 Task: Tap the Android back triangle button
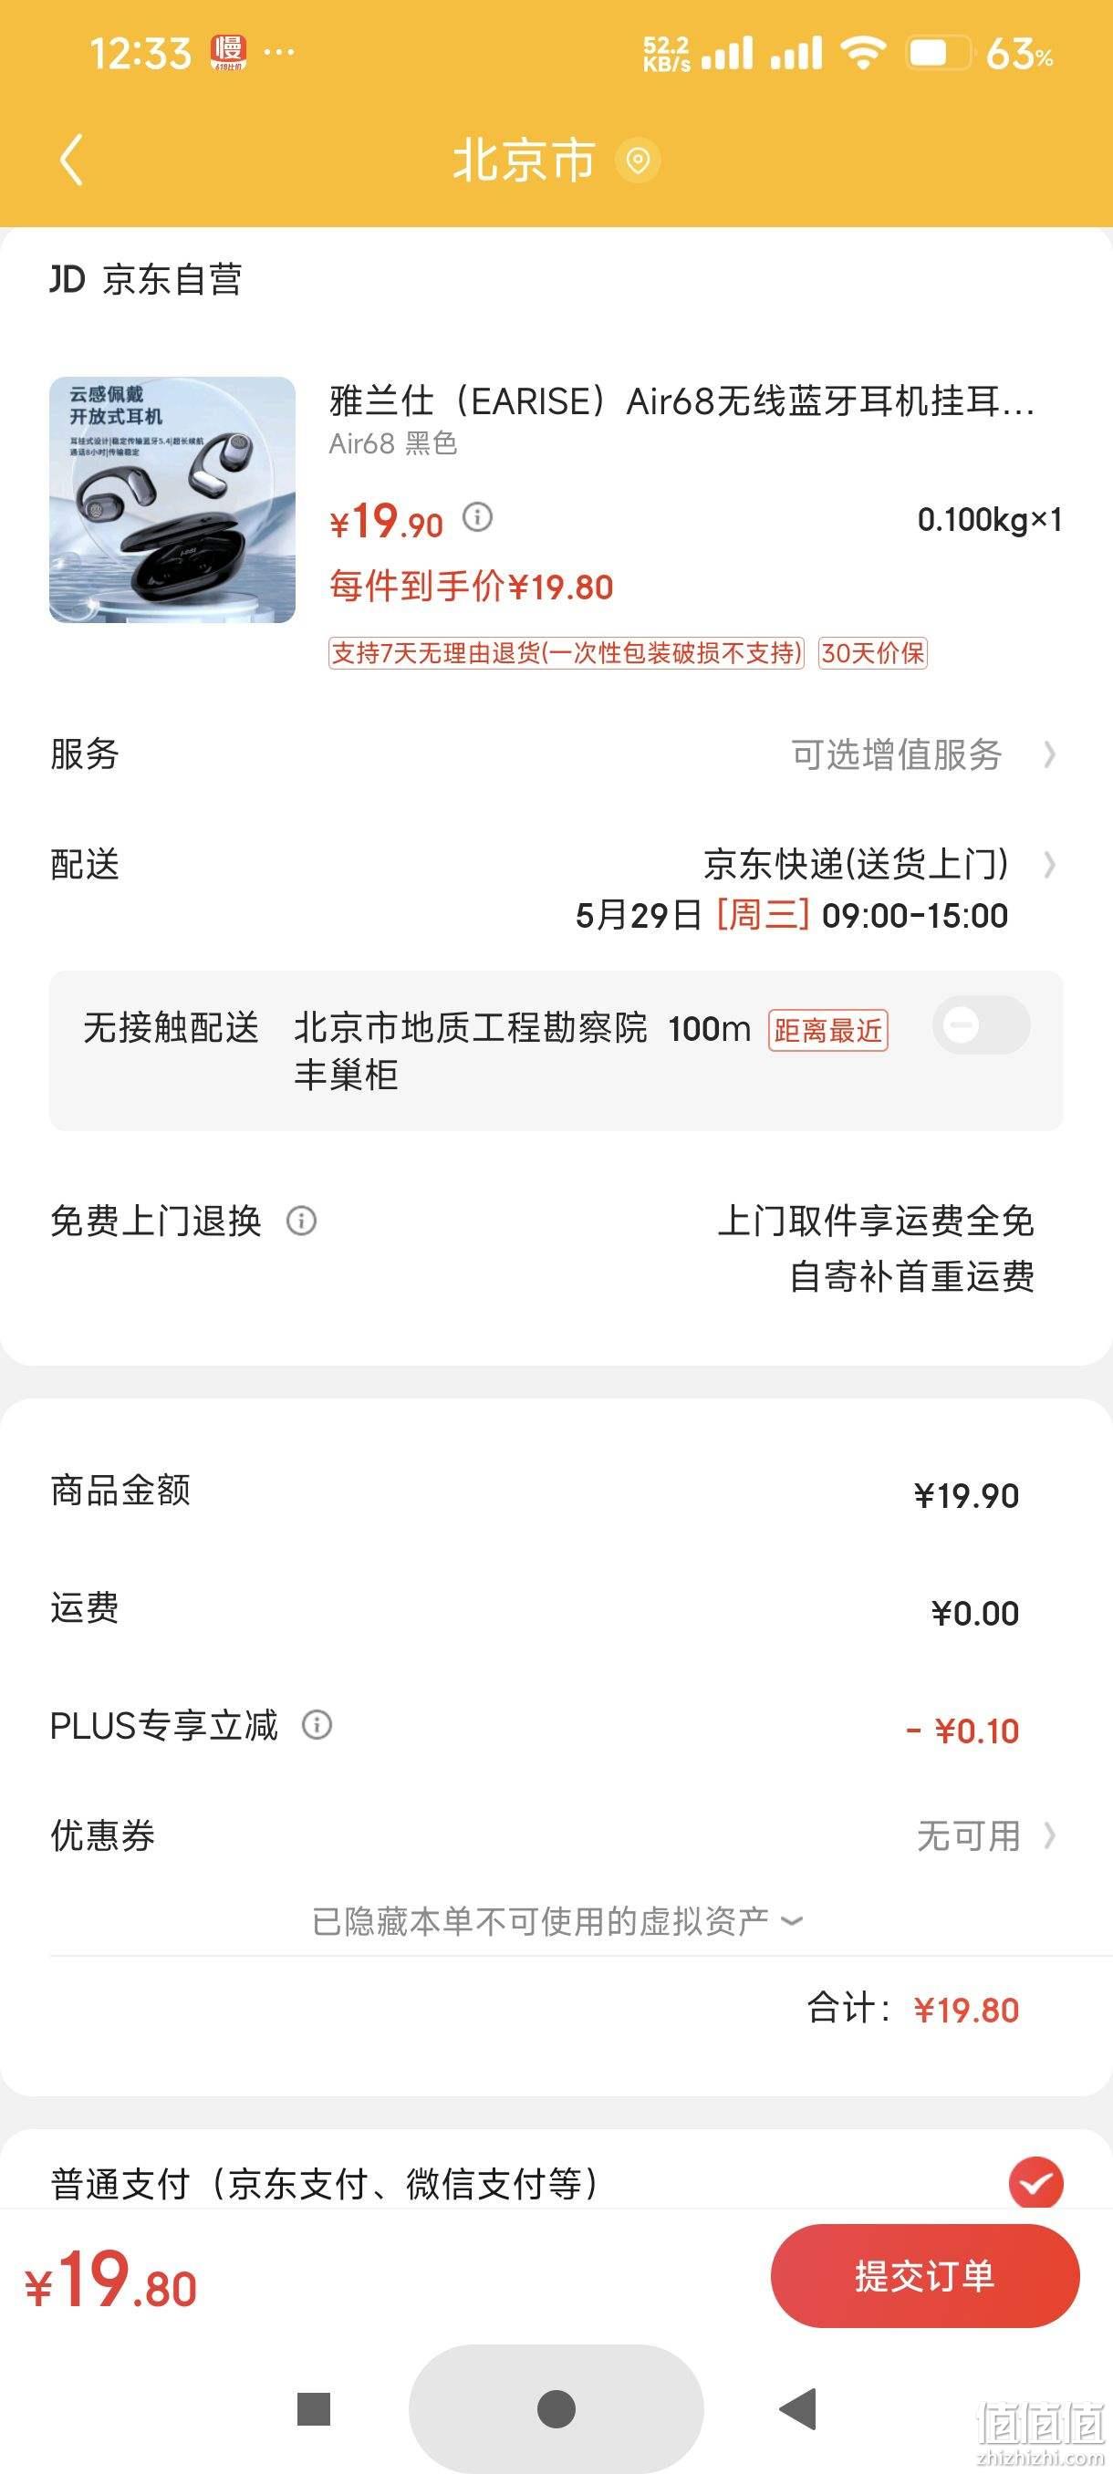(799, 2408)
